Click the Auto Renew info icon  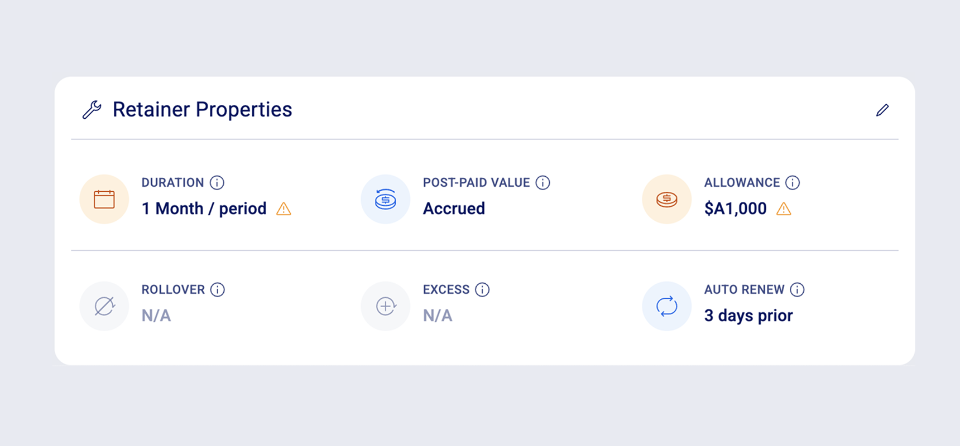coord(797,289)
